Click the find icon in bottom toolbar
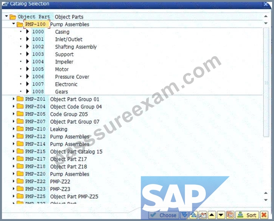The width and height of the screenshot is (274, 221). coord(203,215)
